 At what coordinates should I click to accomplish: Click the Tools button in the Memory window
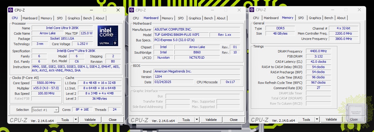click(x=306, y=119)
